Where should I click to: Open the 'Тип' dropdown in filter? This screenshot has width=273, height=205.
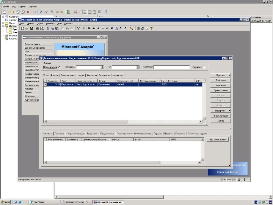(138, 67)
